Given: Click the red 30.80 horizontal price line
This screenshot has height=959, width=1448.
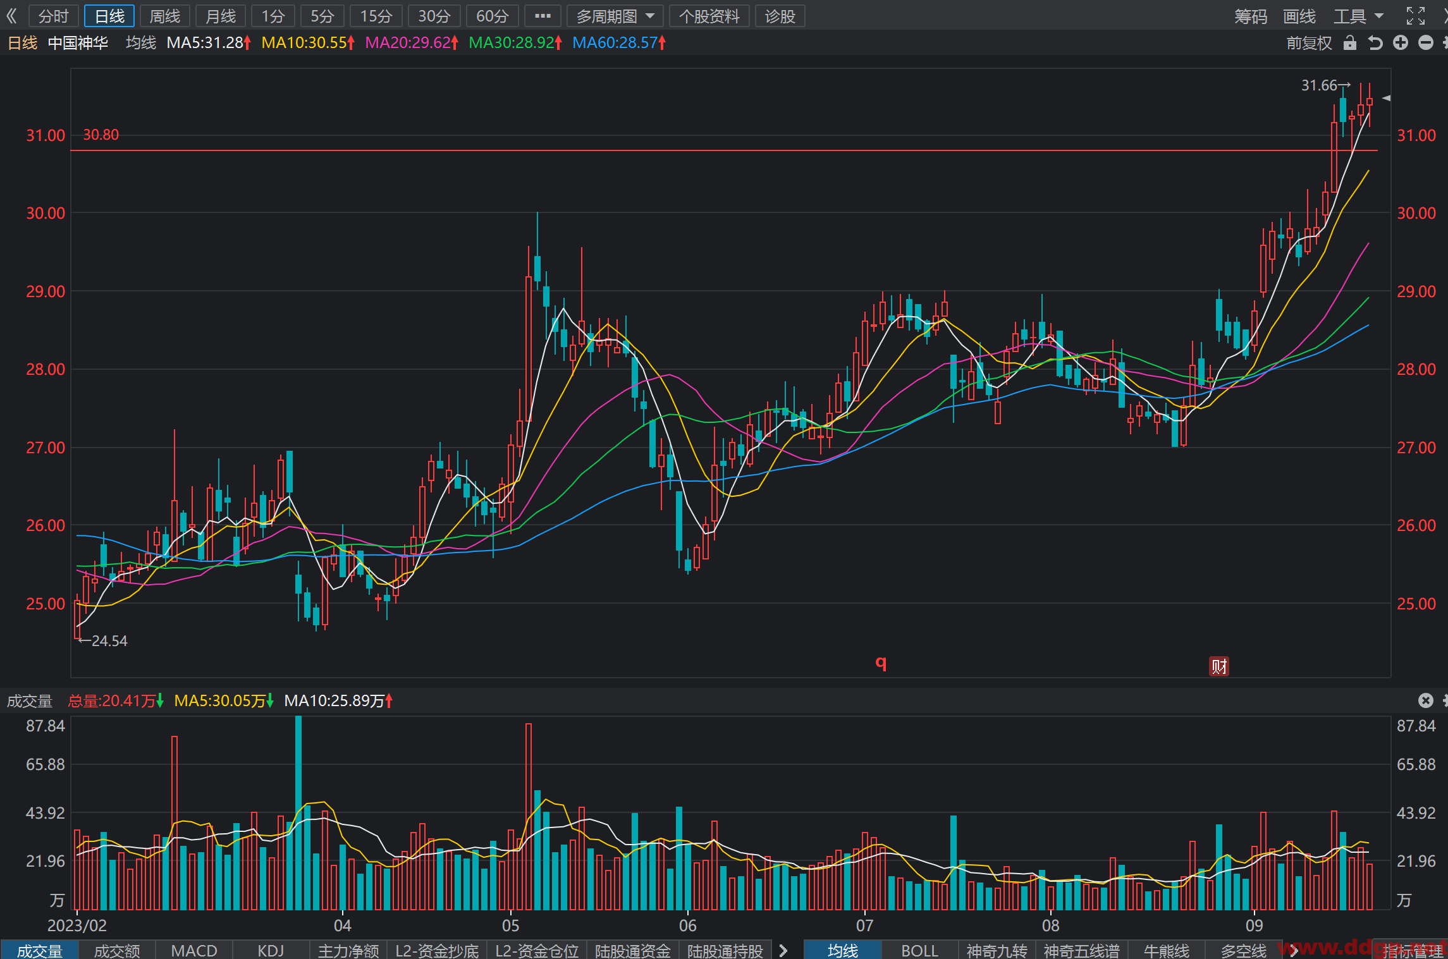Looking at the screenshot, I should 724,150.
